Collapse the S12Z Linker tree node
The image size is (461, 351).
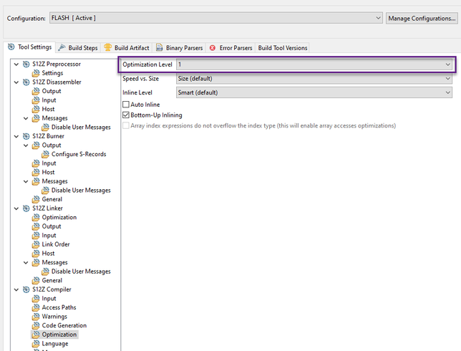16,208
